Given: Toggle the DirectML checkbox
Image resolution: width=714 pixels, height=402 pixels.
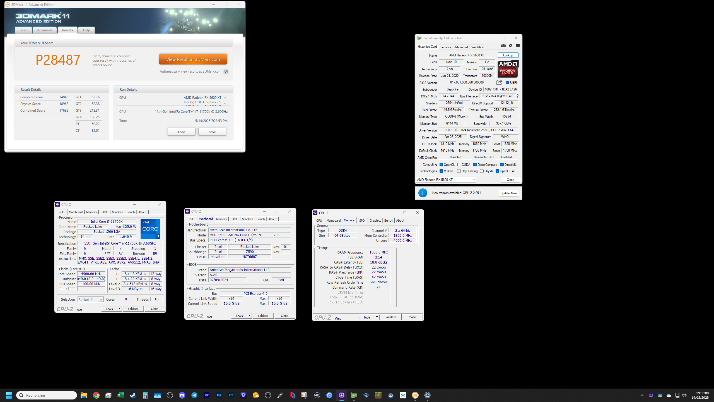Looking at the screenshot, I should (502, 165).
